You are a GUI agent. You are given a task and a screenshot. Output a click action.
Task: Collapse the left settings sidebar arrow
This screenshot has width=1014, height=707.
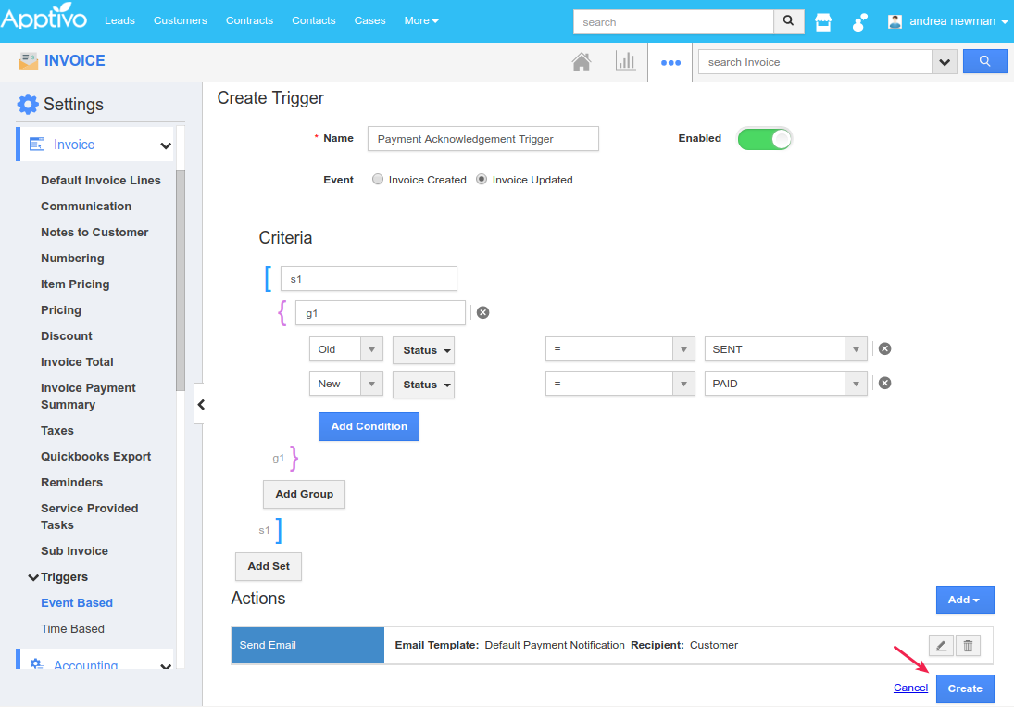point(200,404)
